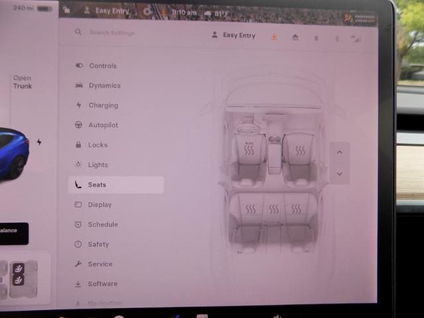Open Easy Entry profile selector in settings

click(233, 35)
